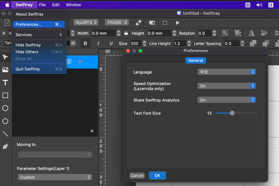Open the font family dropdown arrow
279x186 pixels.
click(73, 43)
